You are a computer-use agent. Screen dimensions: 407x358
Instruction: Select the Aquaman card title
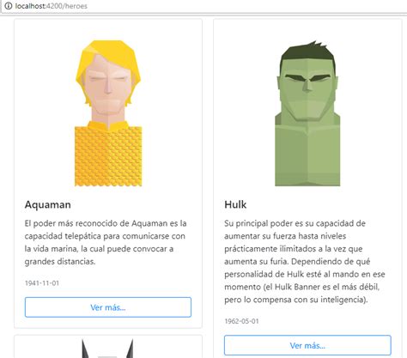click(48, 204)
